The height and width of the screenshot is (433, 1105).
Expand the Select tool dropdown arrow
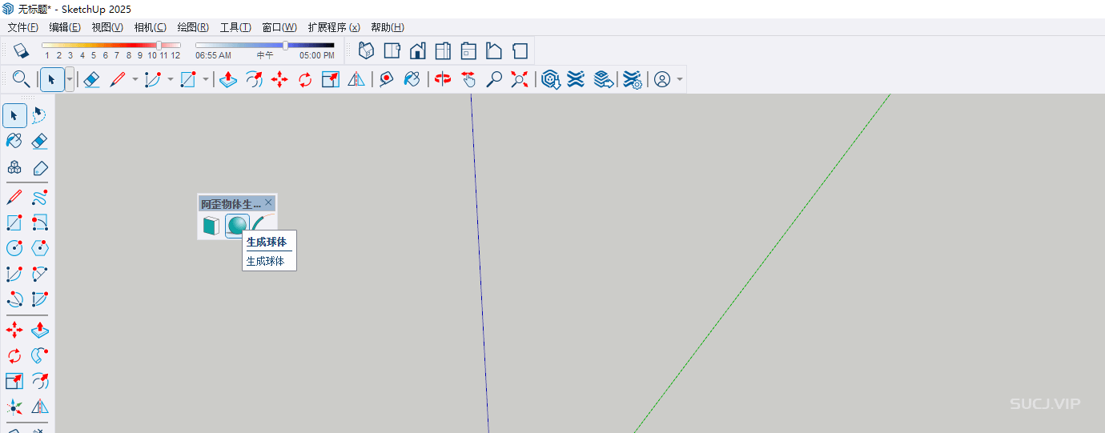[70, 79]
